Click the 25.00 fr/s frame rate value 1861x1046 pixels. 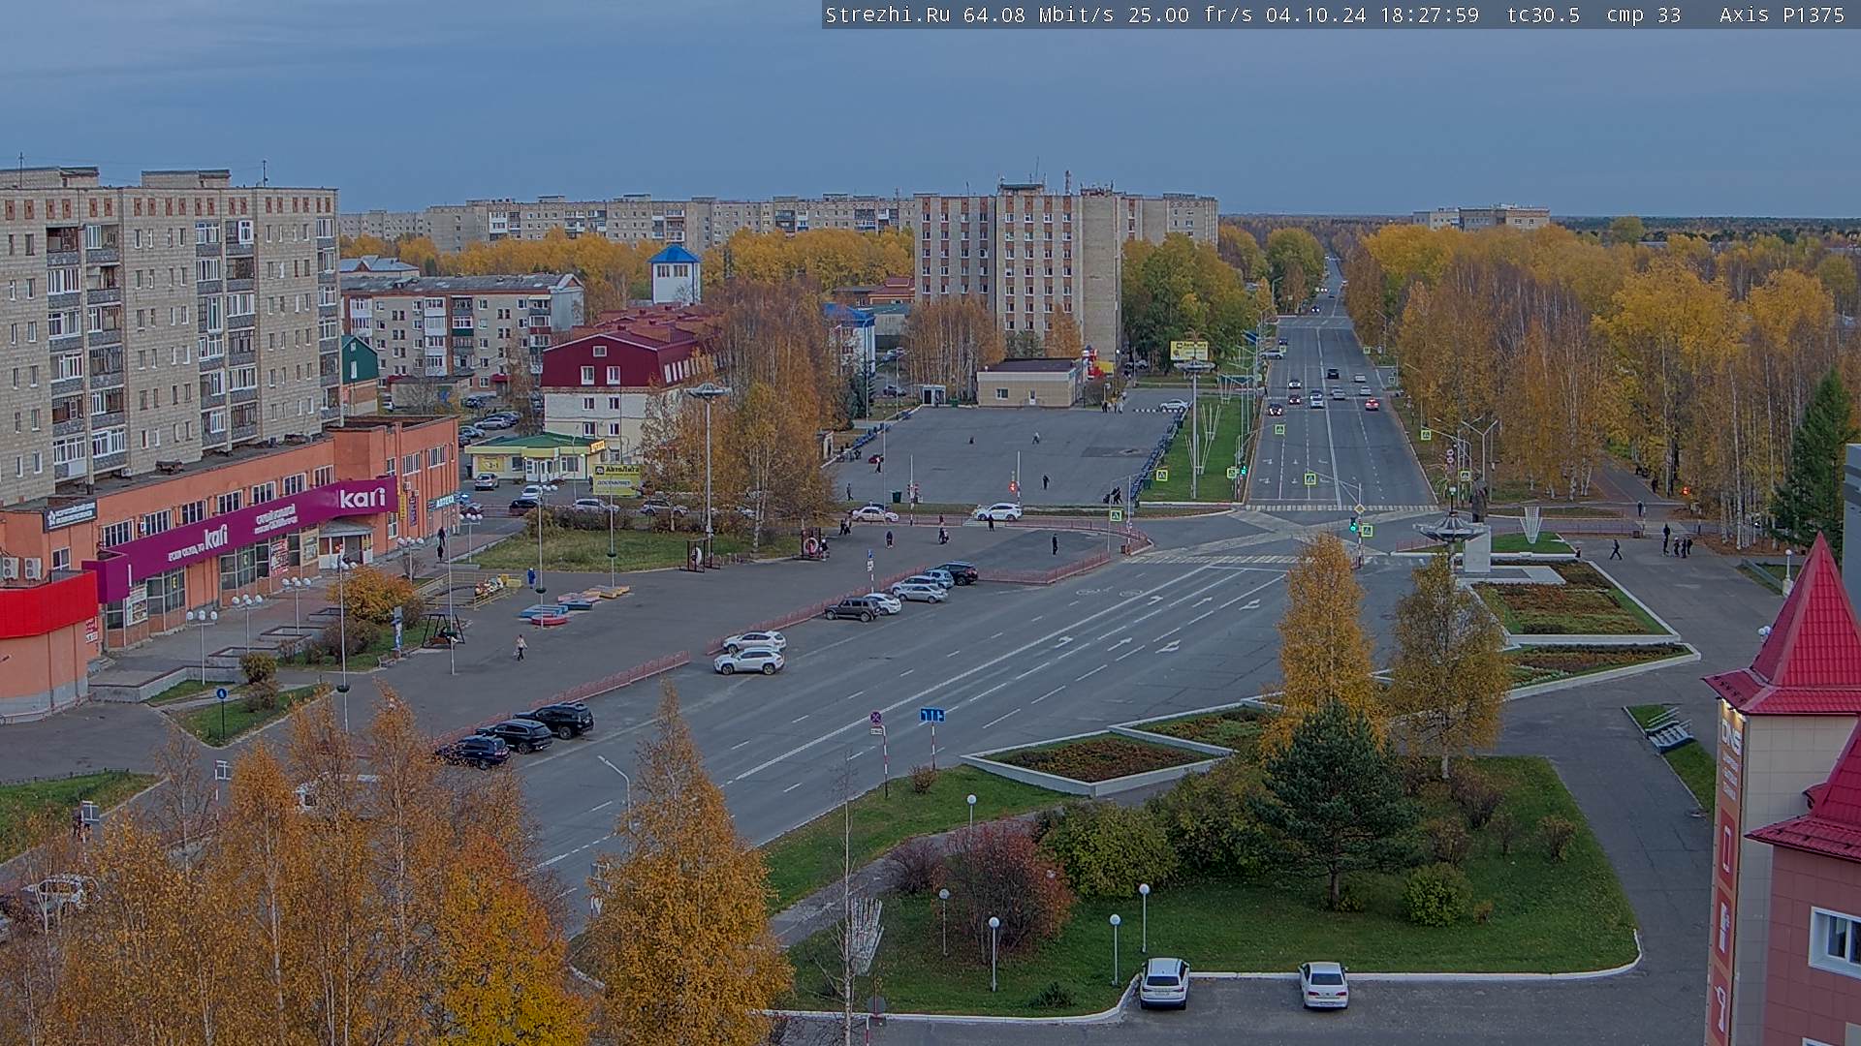[x=1192, y=15]
